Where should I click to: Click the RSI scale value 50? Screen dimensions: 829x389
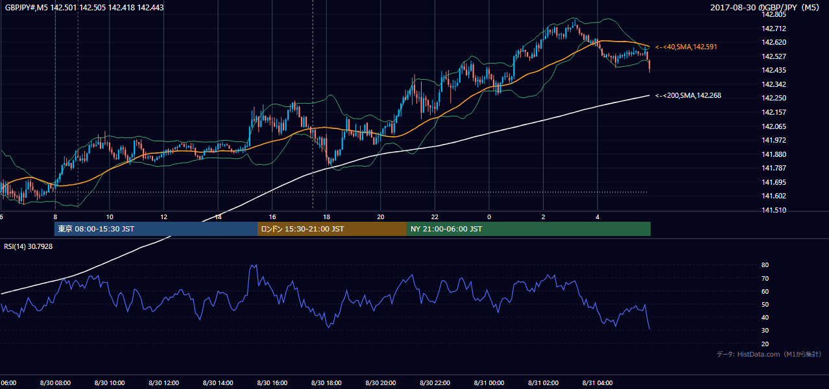(x=765, y=304)
